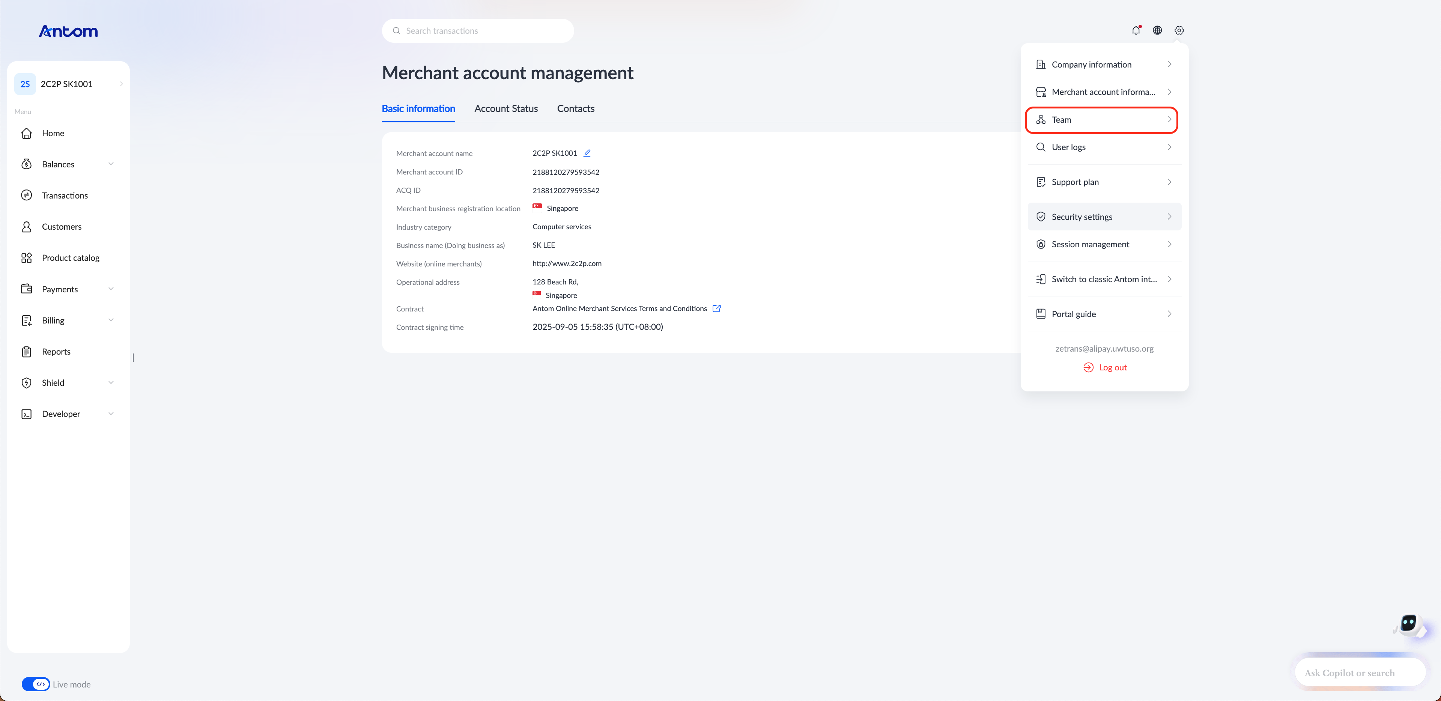This screenshot has height=701, width=1441.
Task: Open contract external link icon
Action: [717, 308]
